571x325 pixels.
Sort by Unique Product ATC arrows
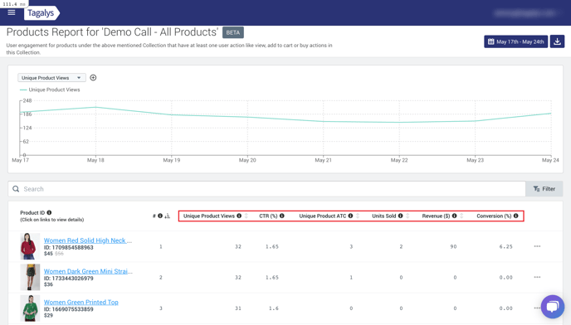(x=358, y=216)
